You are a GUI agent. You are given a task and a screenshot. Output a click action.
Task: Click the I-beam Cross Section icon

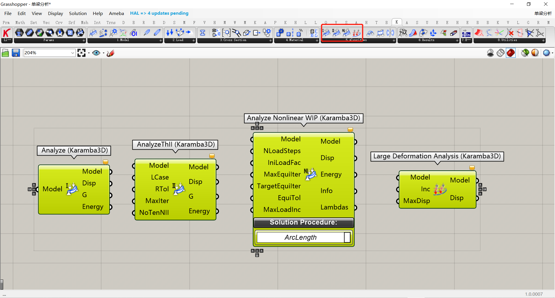[x=203, y=33]
